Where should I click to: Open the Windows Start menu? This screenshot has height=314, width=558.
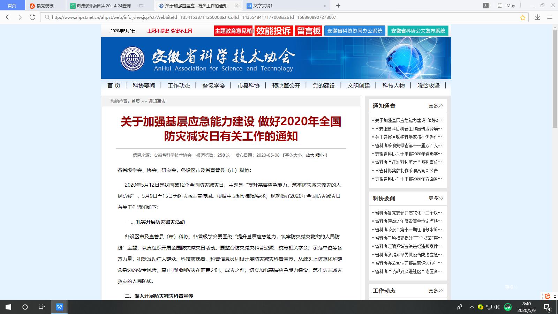[x=8, y=307]
